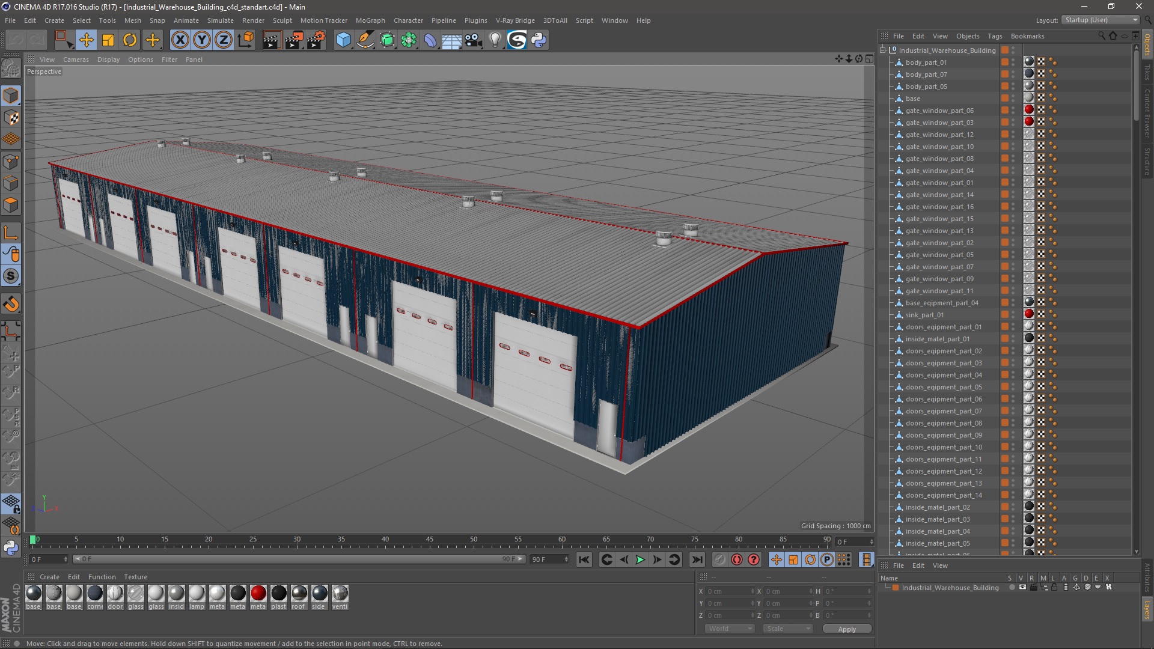Click the Python script icon in toolbar
Image resolution: width=1154 pixels, height=649 pixels.
point(539,40)
